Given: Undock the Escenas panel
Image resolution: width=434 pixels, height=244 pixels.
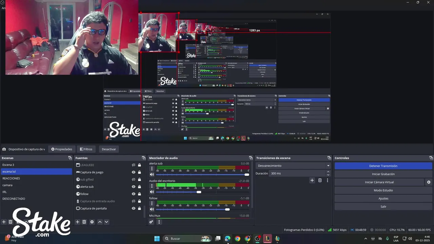Looking at the screenshot, I should (x=70, y=158).
